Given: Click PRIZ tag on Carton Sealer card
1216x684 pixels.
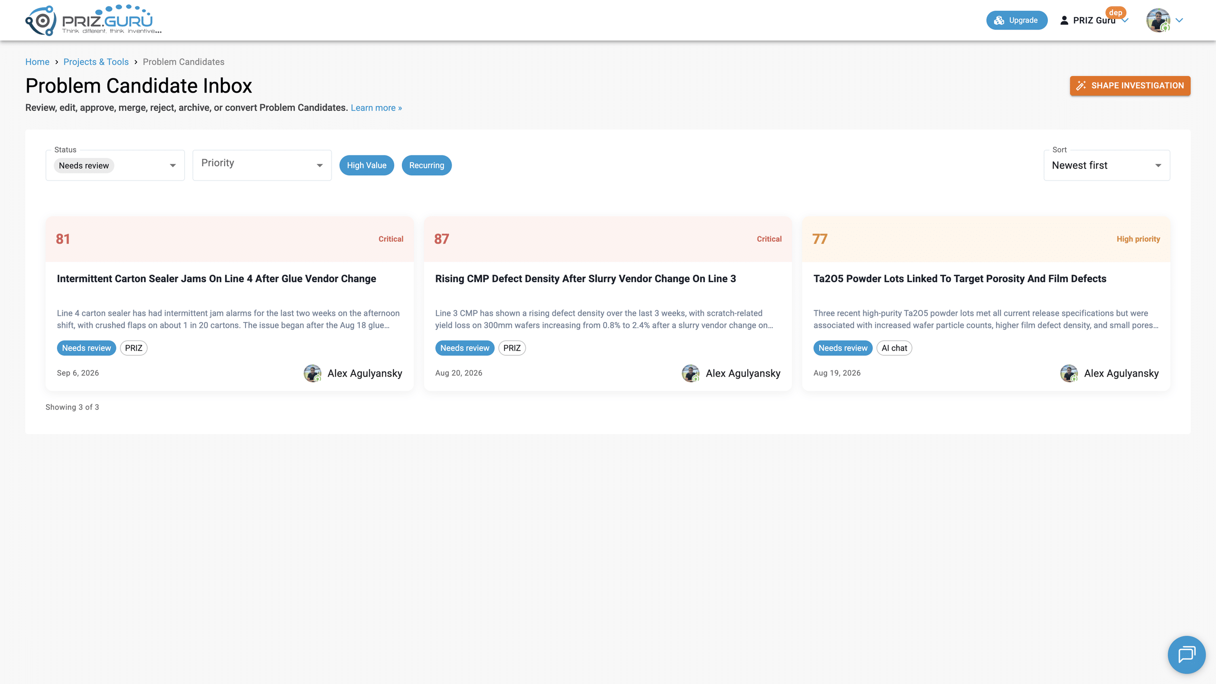Looking at the screenshot, I should point(133,348).
